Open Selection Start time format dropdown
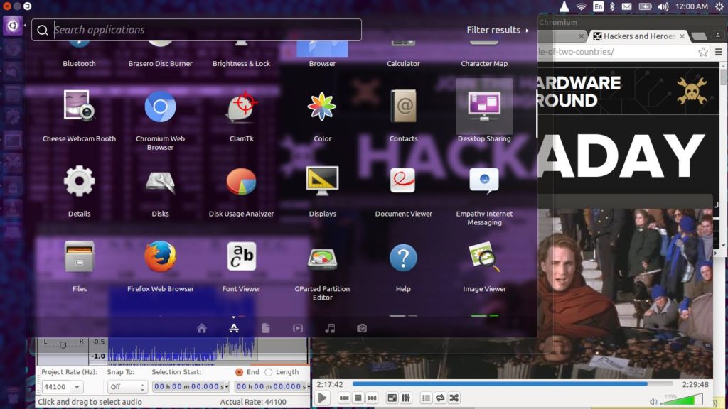Viewport: 728px width, 409px height. 227,387
